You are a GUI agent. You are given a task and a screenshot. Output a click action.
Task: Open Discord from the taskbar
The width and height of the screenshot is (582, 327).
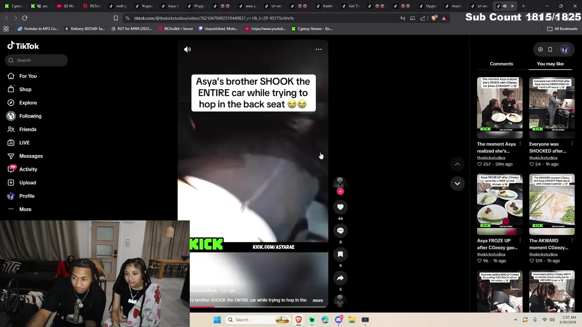click(x=338, y=320)
